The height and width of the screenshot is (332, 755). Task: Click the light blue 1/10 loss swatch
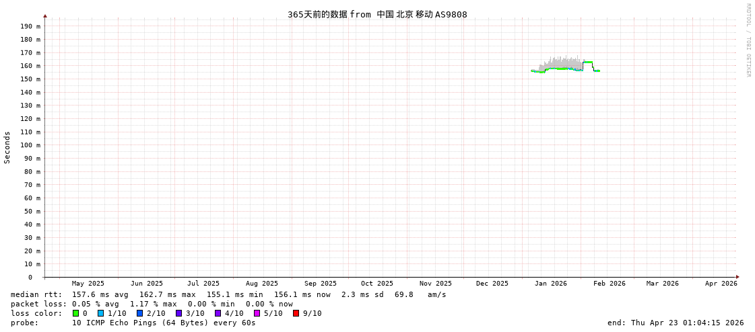100,313
